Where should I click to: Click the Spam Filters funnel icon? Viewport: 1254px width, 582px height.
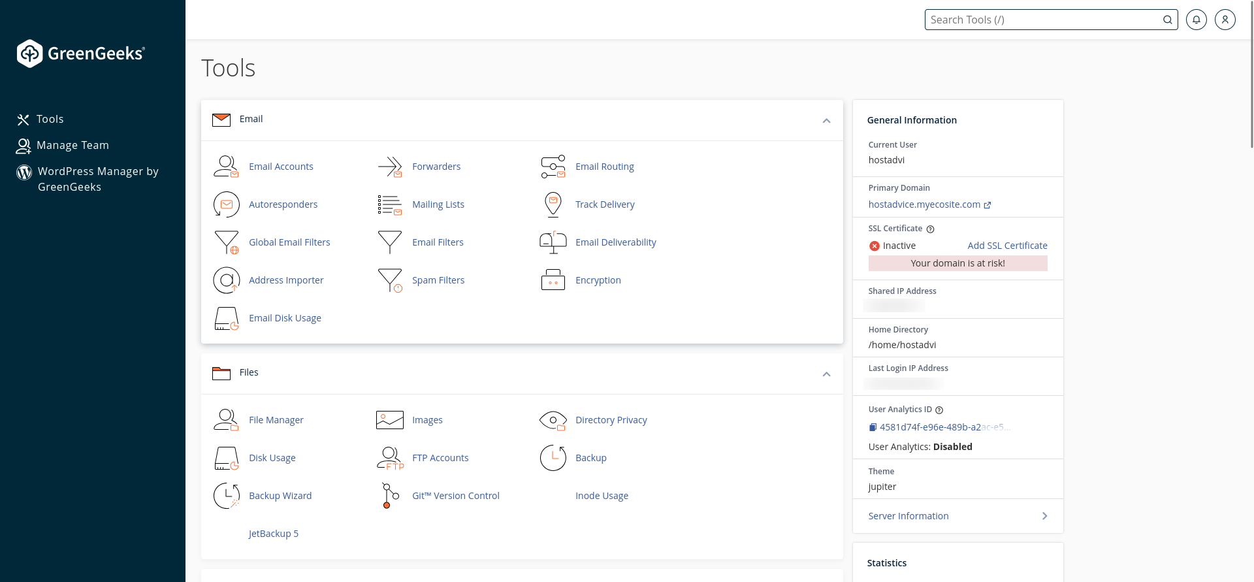pos(390,280)
